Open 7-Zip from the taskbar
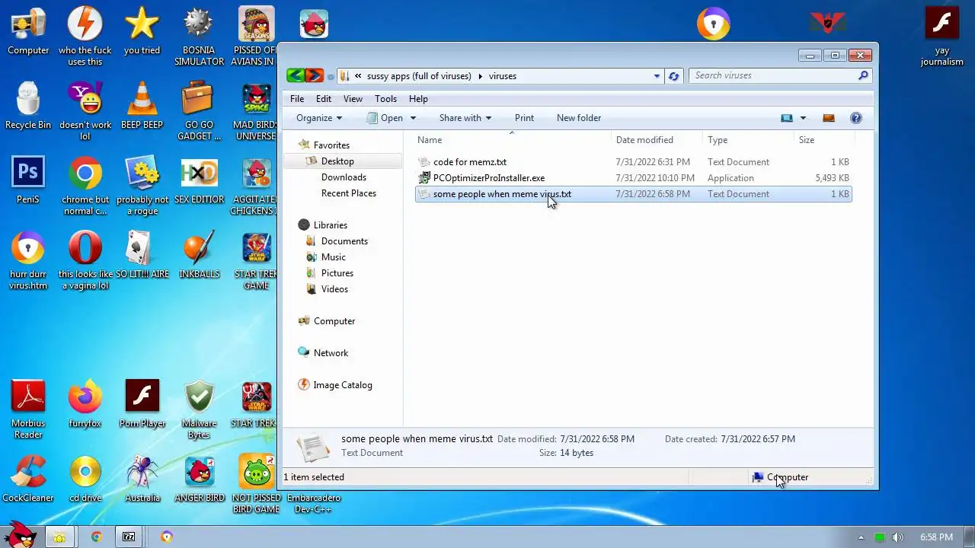This screenshot has width=975, height=548. point(129,537)
